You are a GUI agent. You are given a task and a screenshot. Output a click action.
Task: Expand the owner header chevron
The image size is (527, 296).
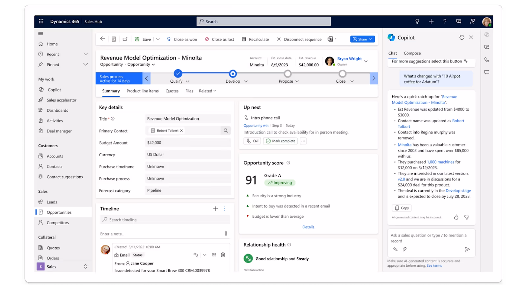pos(366,61)
